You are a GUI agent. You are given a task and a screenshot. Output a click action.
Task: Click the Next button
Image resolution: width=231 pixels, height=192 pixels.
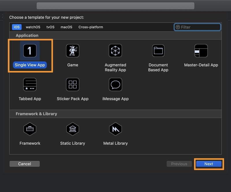click(x=208, y=164)
